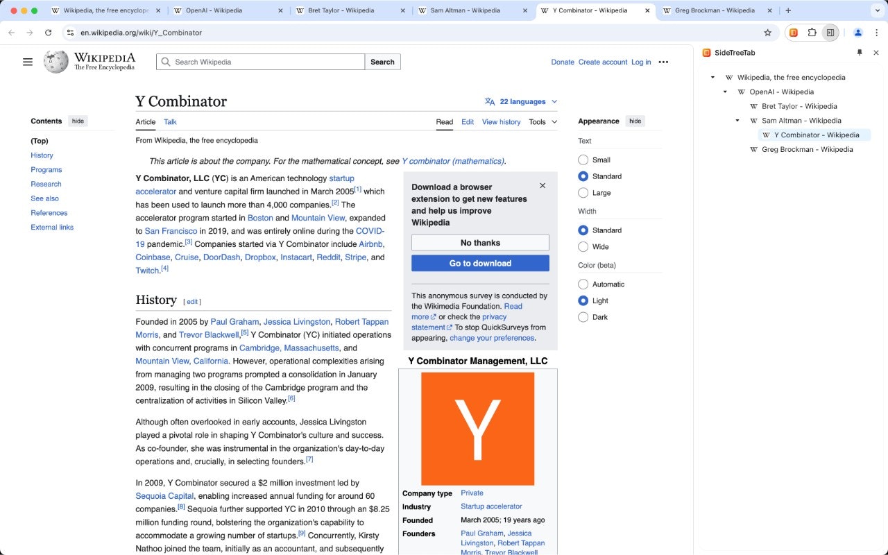Open the 22 languages dropdown
The width and height of the screenshot is (888, 555).
point(521,101)
